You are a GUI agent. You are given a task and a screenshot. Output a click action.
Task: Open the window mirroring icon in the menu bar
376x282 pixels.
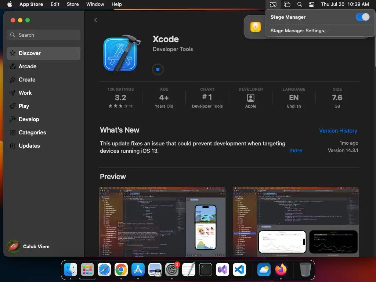(x=287, y=4)
